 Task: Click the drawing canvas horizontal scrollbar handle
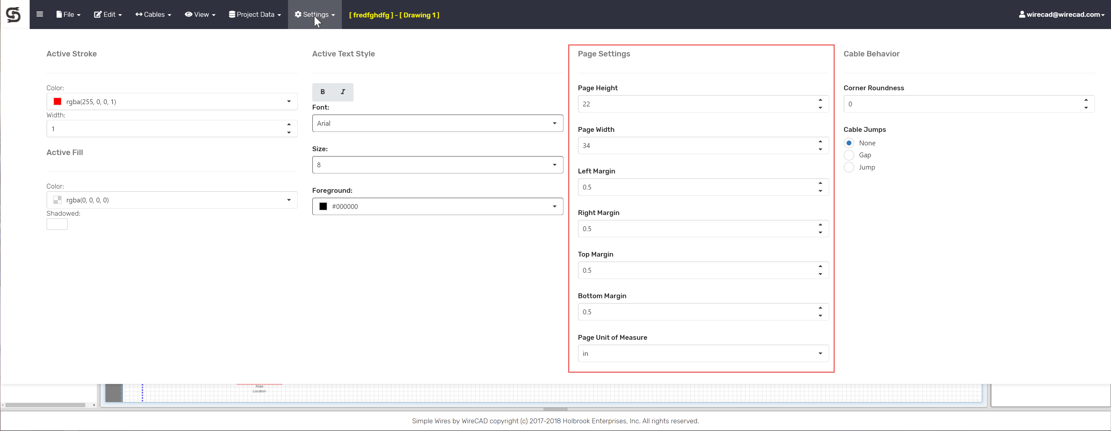tap(555, 409)
